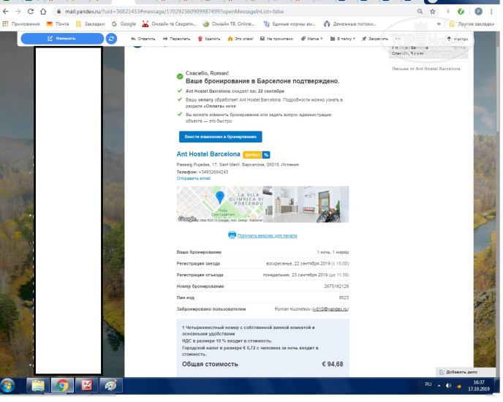
Task: Open the В папку folder dropdown
Action: point(344,38)
